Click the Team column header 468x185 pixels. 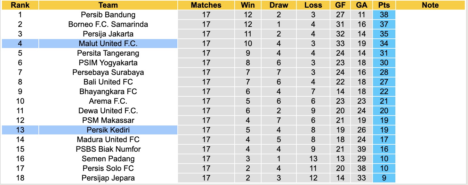108,5
